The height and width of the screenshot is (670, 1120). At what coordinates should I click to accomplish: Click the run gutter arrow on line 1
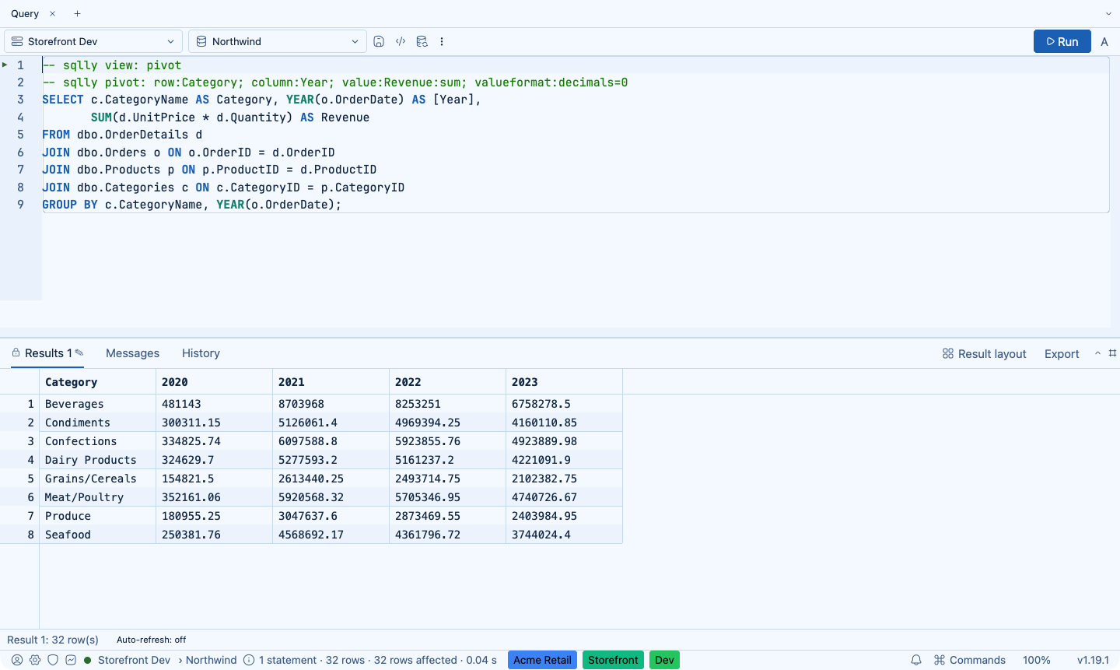(x=5, y=65)
